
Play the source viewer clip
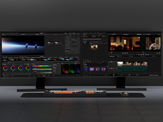click(x=125, y=53)
